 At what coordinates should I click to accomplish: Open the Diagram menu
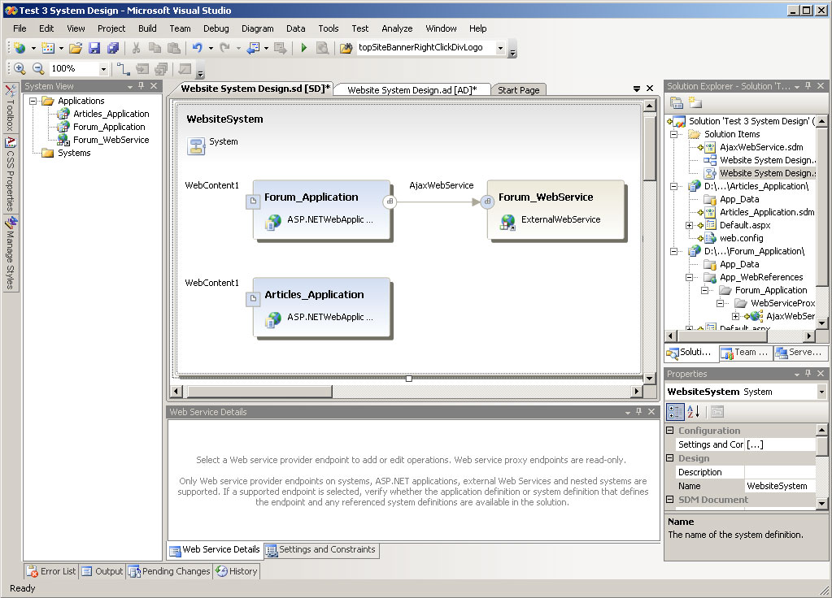click(258, 28)
